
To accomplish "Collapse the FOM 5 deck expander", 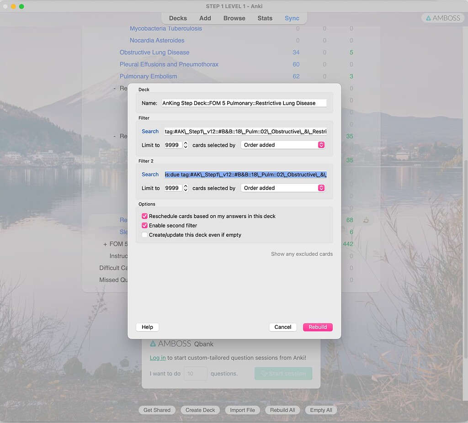I will pyautogui.click(x=105, y=244).
